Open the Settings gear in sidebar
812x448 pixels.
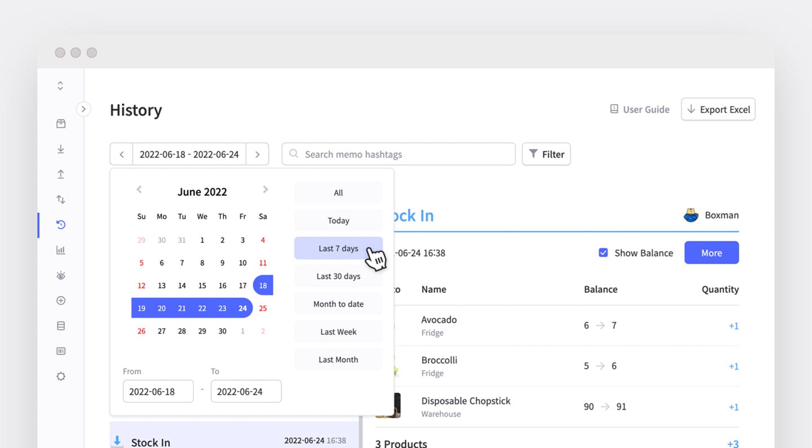(60, 376)
